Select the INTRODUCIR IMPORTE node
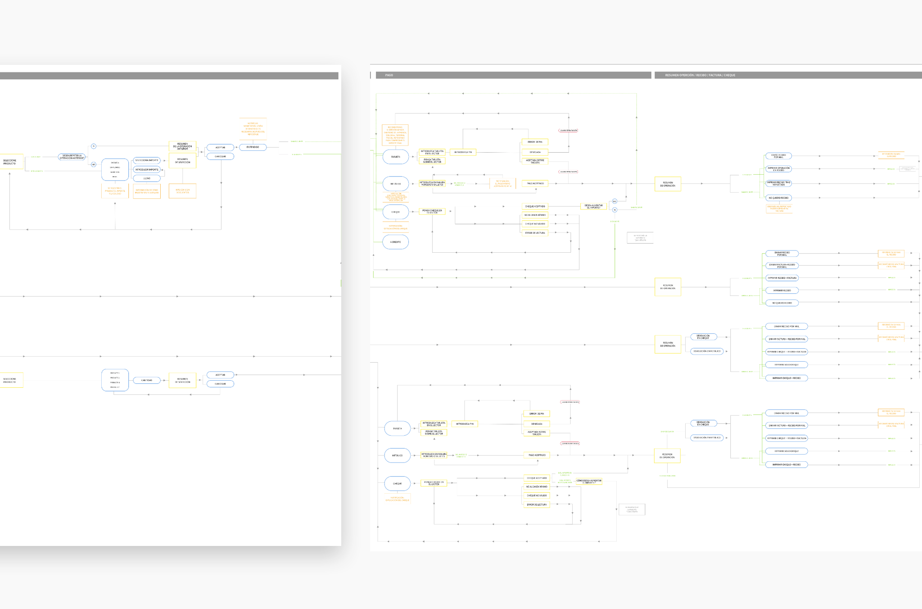922x609 pixels. pyautogui.click(x=147, y=169)
